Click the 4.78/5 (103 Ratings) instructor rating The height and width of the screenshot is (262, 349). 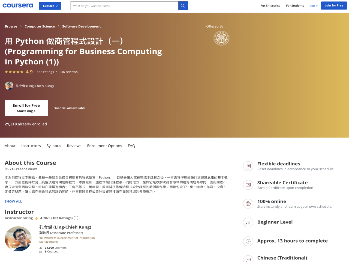pos(56,218)
